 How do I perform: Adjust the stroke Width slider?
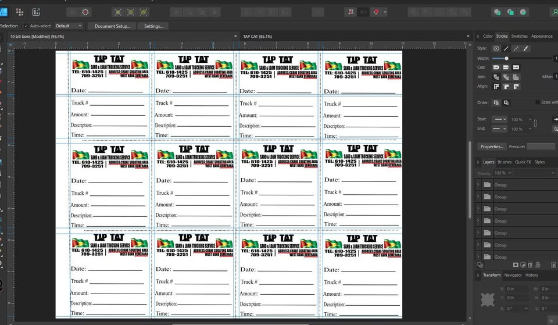(x=507, y=58)
